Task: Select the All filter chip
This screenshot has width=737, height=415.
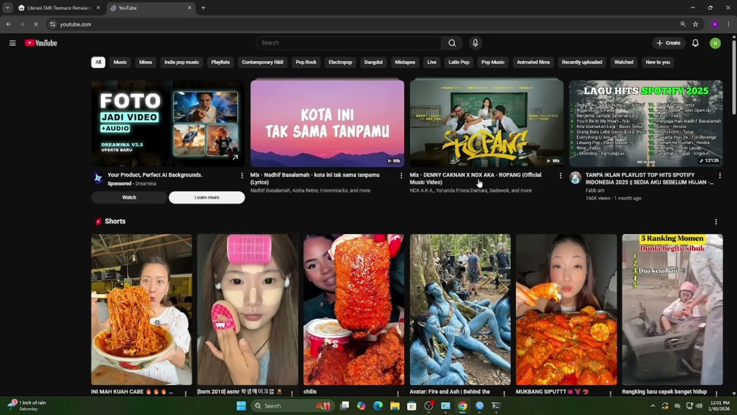Action: [98, 62]
